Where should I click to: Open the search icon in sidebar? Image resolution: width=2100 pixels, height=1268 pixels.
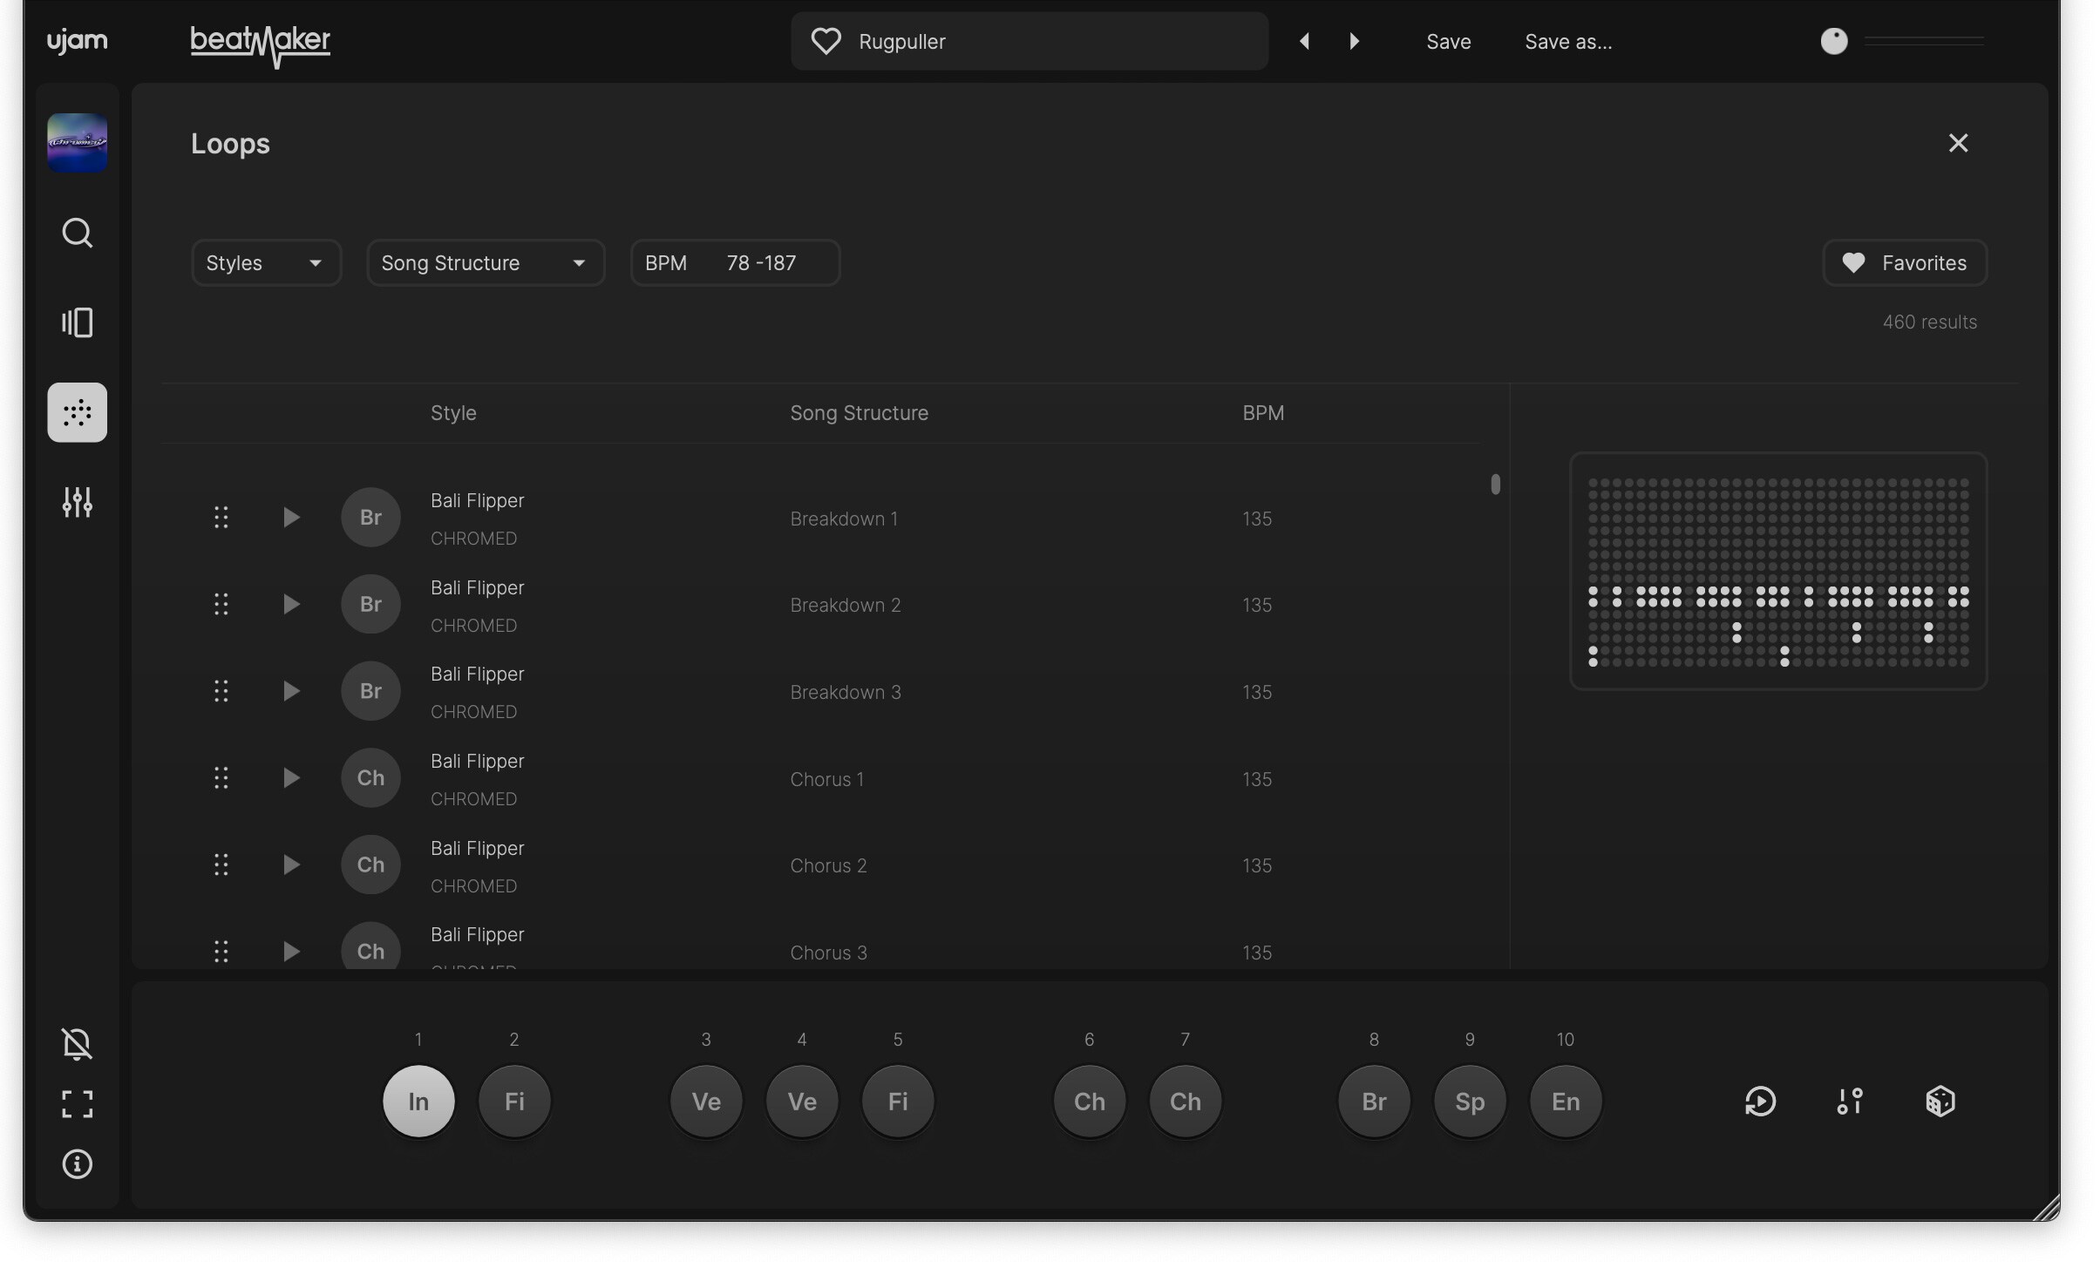(77, 233)
